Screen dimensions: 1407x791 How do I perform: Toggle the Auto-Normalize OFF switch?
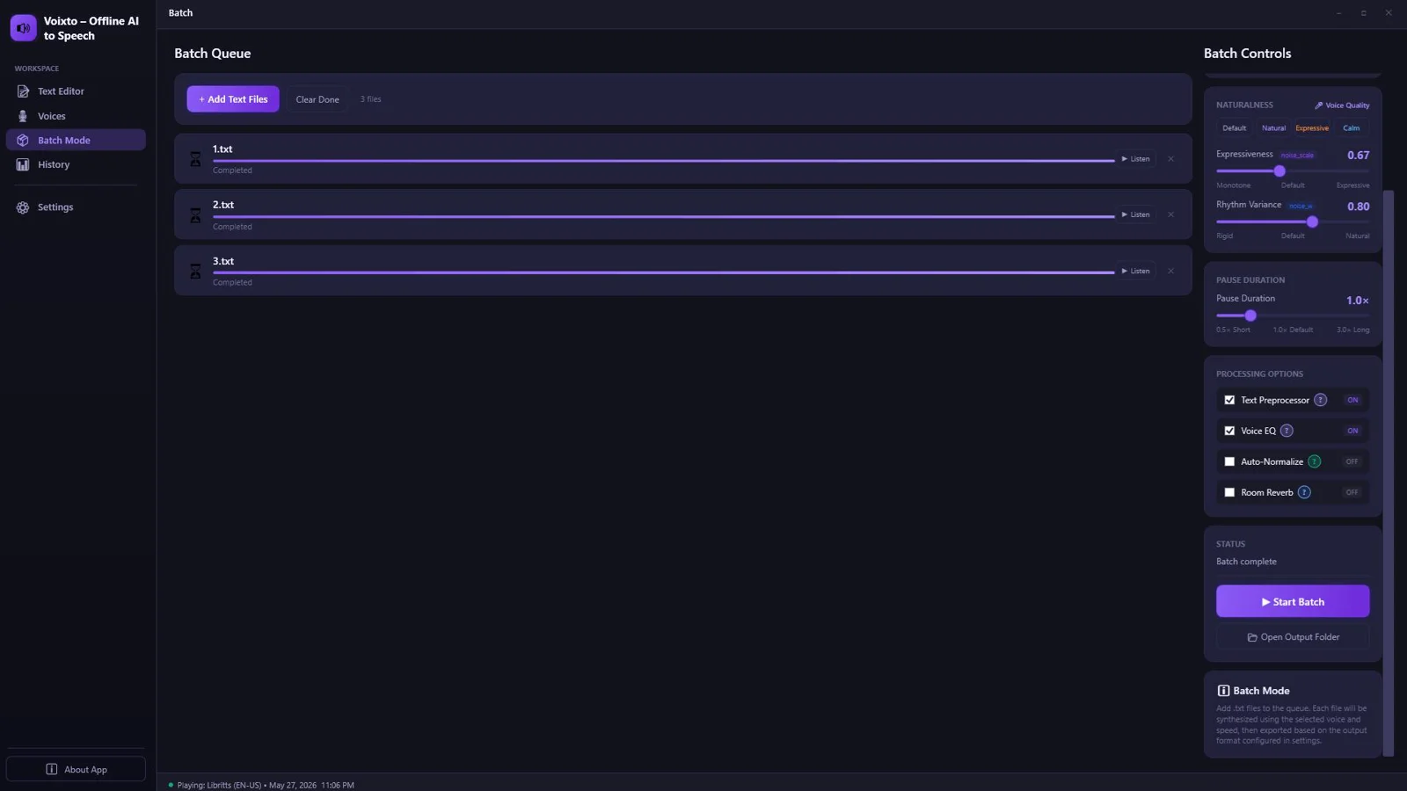click(1352, 461)
